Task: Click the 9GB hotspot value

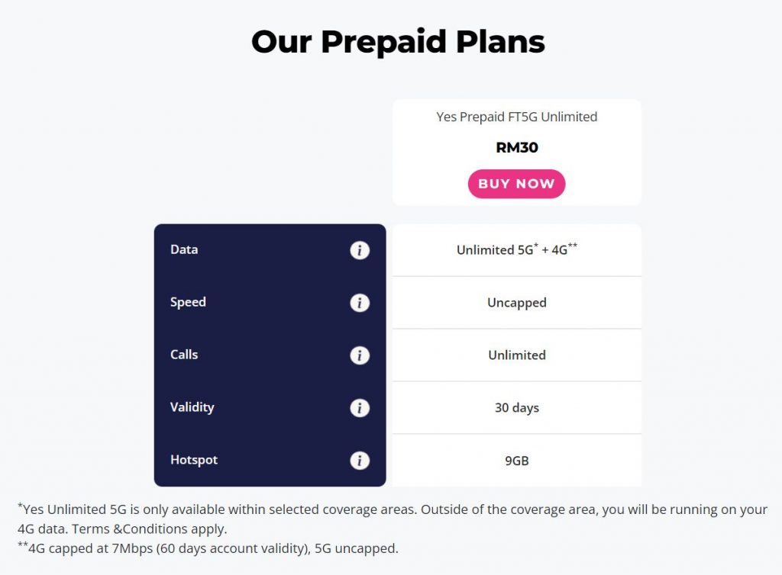Action: click(x=517, y=461)
